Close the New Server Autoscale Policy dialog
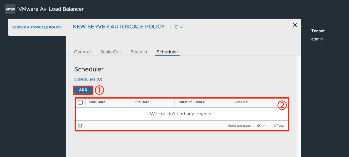The image size is (349, 157). pos(295,25)
